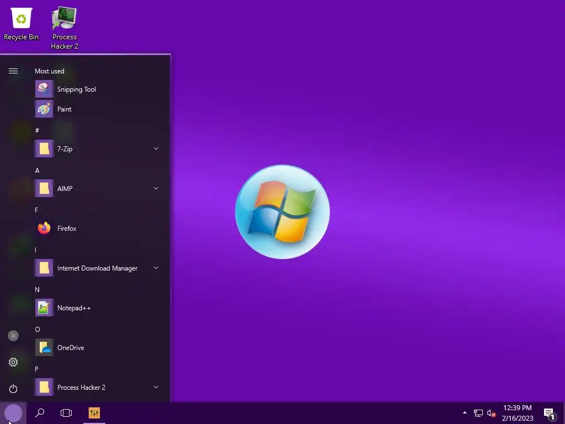This screenshot has height=424, width=565.
Task: Open the AIMP folder entry
Action: [x=97, y=188]
